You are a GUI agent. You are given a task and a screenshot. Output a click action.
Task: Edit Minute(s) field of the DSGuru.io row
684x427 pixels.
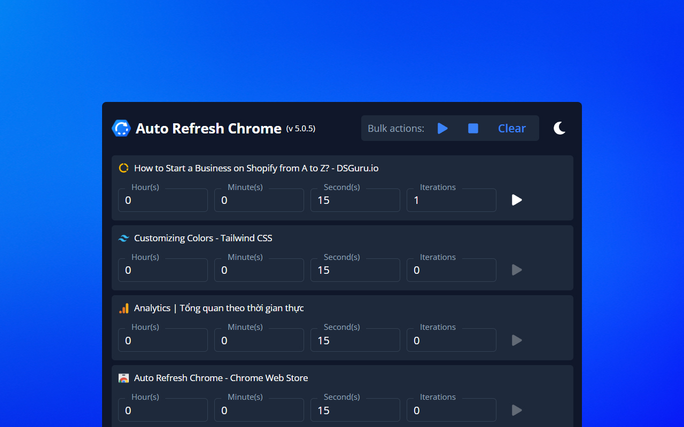pos(259,200)
